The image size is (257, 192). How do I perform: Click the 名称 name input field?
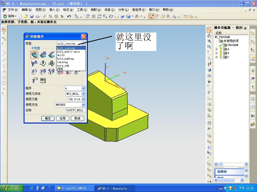click(76, 110)
